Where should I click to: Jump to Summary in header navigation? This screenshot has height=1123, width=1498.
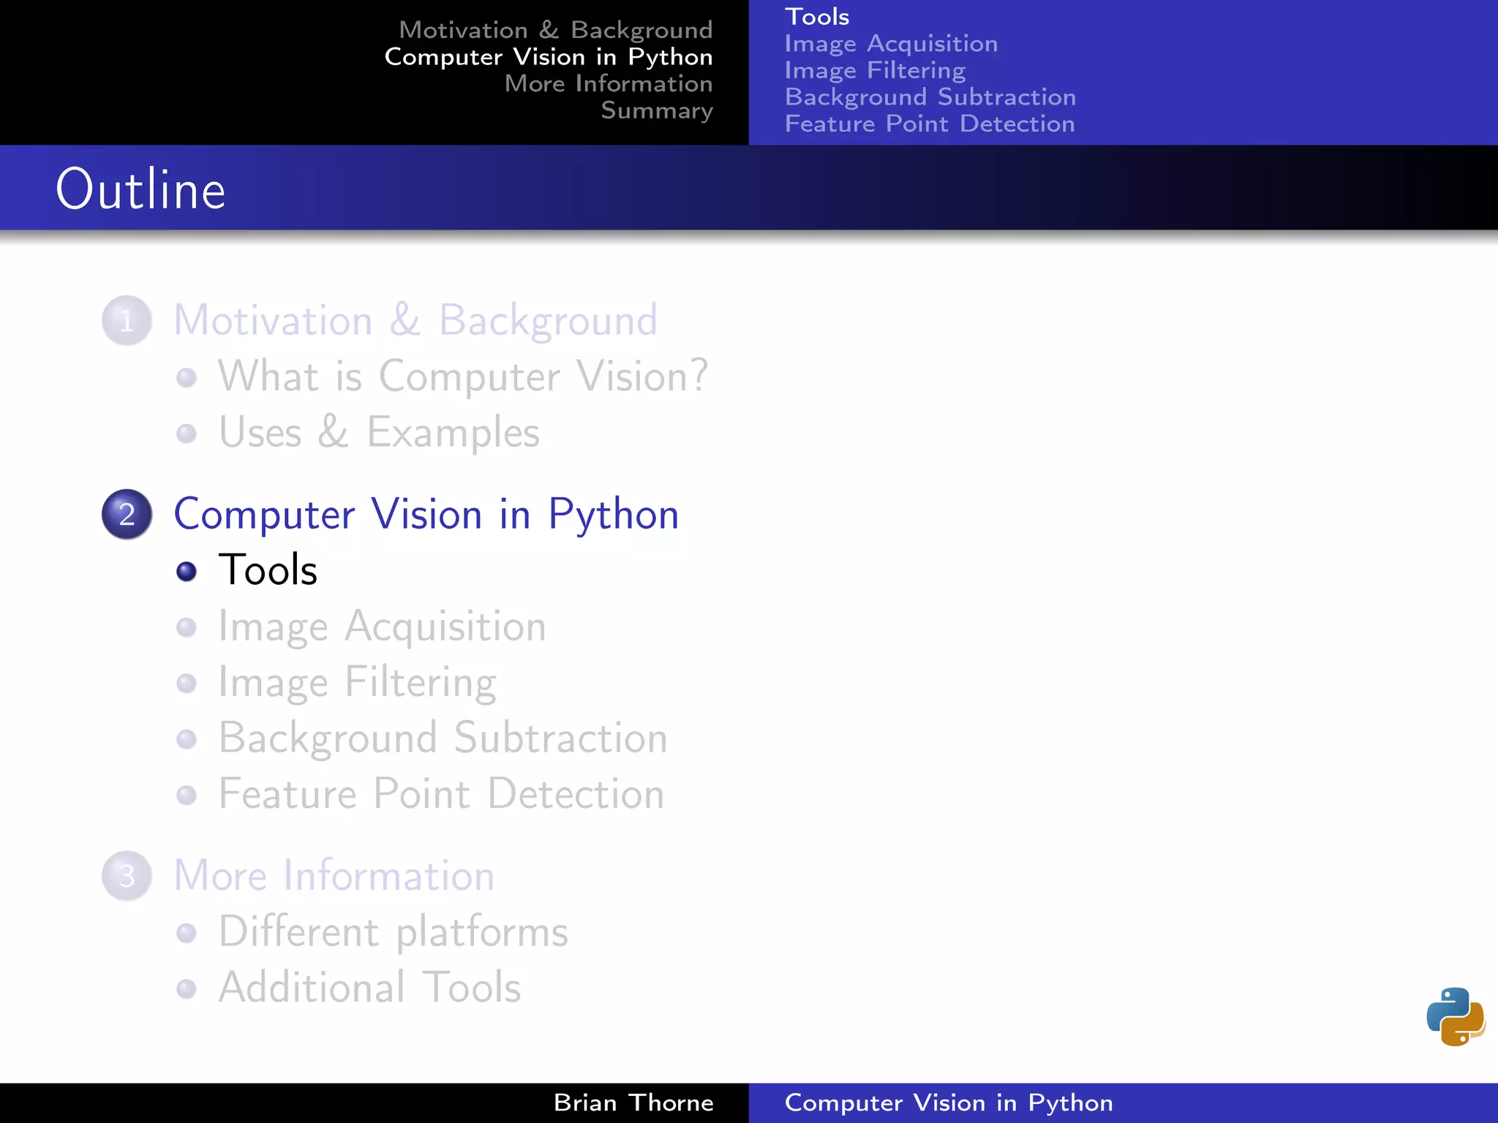657,110
